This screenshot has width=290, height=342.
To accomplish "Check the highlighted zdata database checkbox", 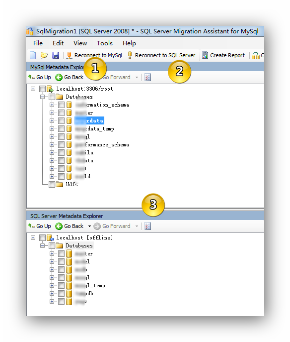I will [62, 120].
